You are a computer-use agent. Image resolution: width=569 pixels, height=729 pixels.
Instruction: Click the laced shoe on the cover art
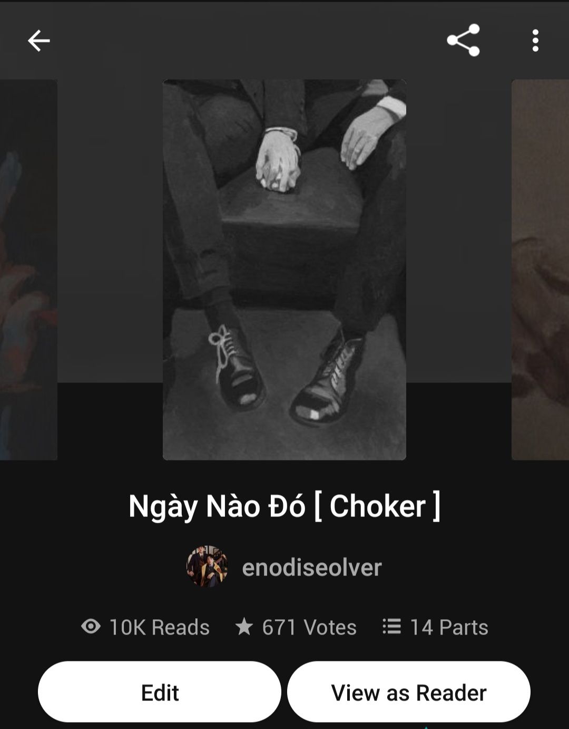coord(236,366)
